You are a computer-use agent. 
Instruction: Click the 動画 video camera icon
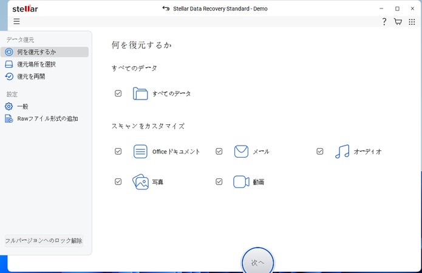(x=241, y=182)
